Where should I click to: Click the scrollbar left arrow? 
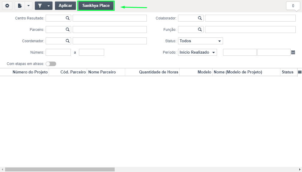2,169
